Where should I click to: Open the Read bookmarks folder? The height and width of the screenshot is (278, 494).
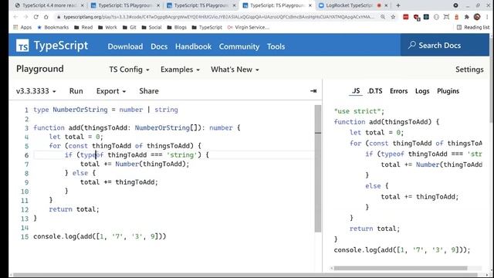click(x=83, y=28)
